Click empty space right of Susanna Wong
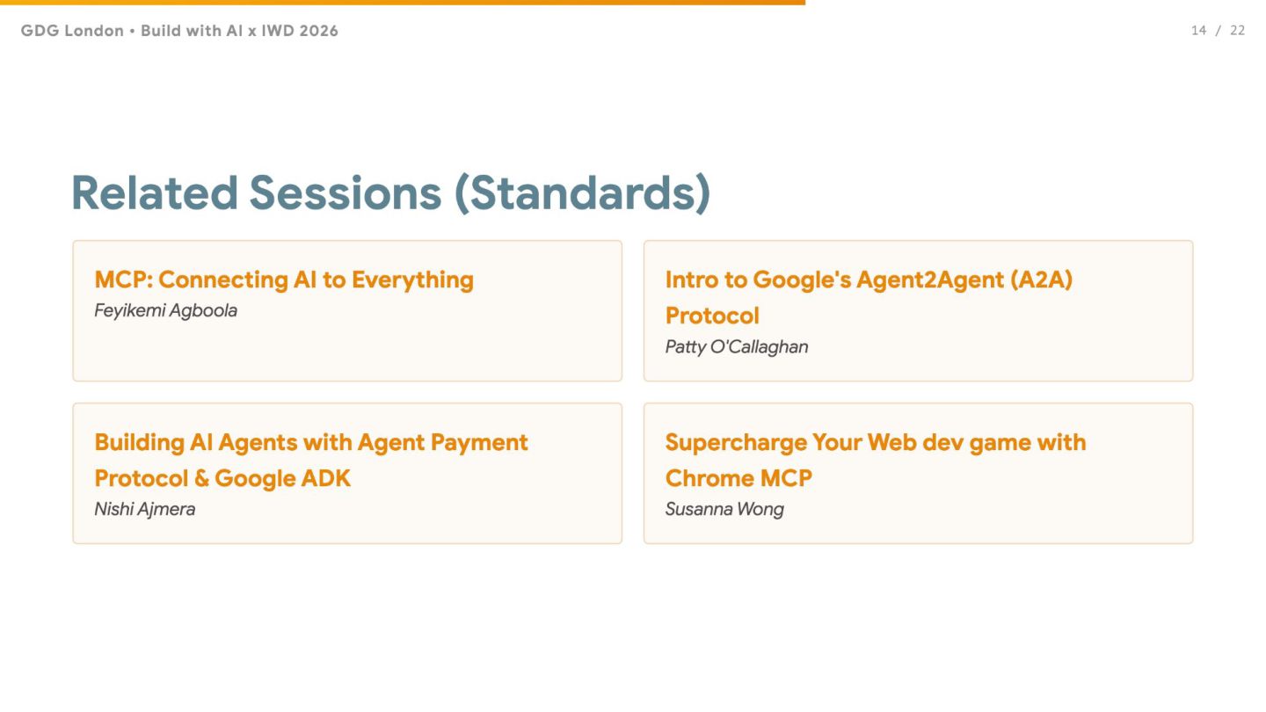 click(x=985, y=510)
